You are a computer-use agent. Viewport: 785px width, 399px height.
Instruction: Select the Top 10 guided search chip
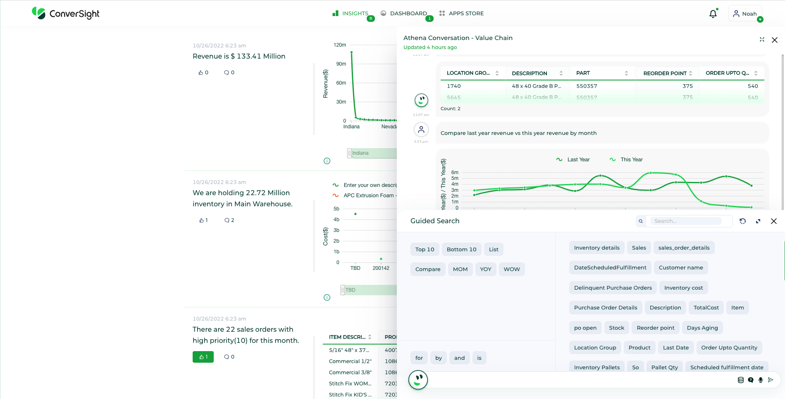click(x=425, y=250)
